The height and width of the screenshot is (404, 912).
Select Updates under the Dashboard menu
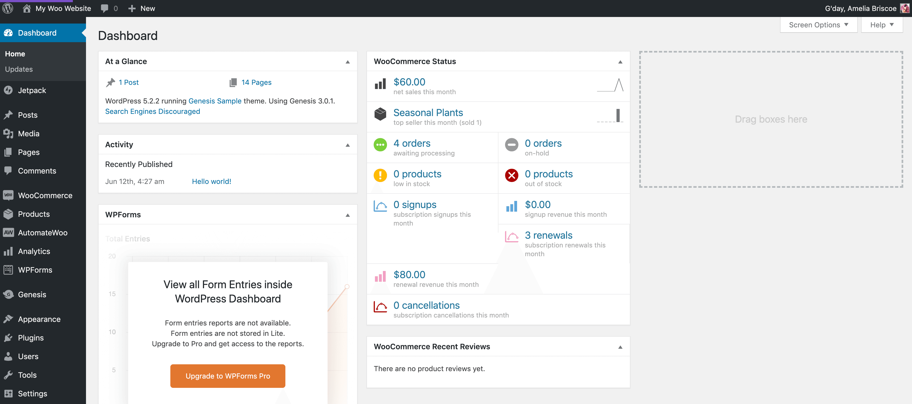pyautogui.click(x=19, y=69)
